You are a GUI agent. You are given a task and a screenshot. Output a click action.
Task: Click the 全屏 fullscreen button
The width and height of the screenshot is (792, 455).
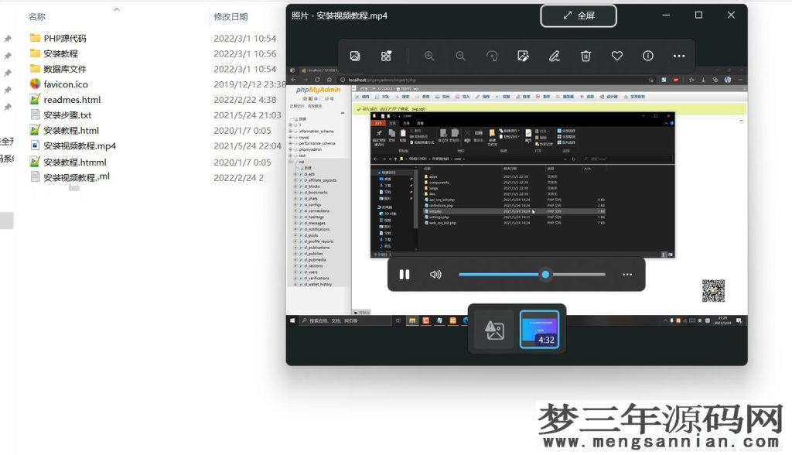[578, 15]
